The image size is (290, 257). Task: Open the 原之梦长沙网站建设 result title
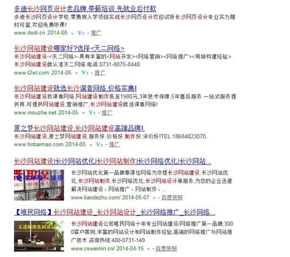79,128
